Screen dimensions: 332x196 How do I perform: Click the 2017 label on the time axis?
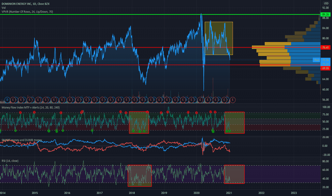point(99,193)
